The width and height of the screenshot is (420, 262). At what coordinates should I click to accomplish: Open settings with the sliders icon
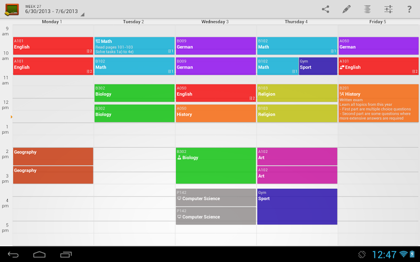click(x=388, y=9)
